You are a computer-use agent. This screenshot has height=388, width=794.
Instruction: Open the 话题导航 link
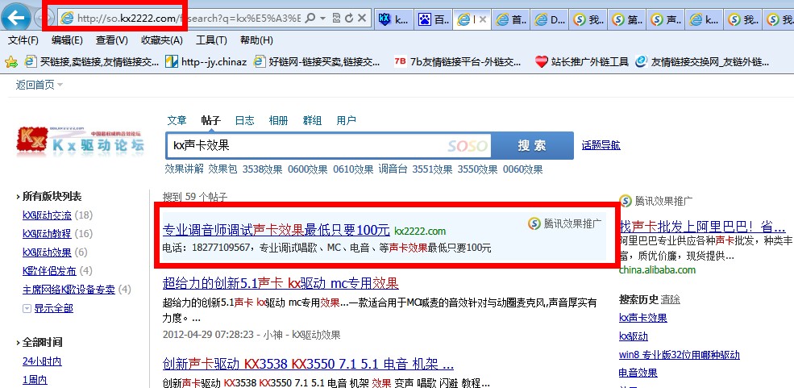tap(601, 146)
